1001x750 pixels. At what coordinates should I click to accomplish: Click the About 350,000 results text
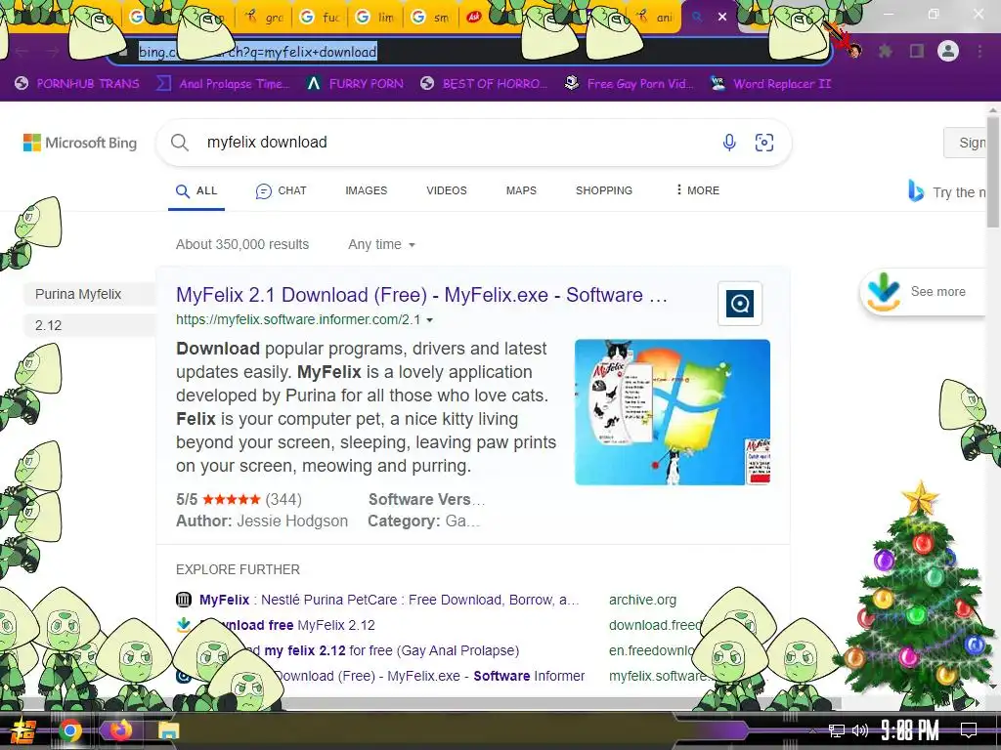(242, 244)
